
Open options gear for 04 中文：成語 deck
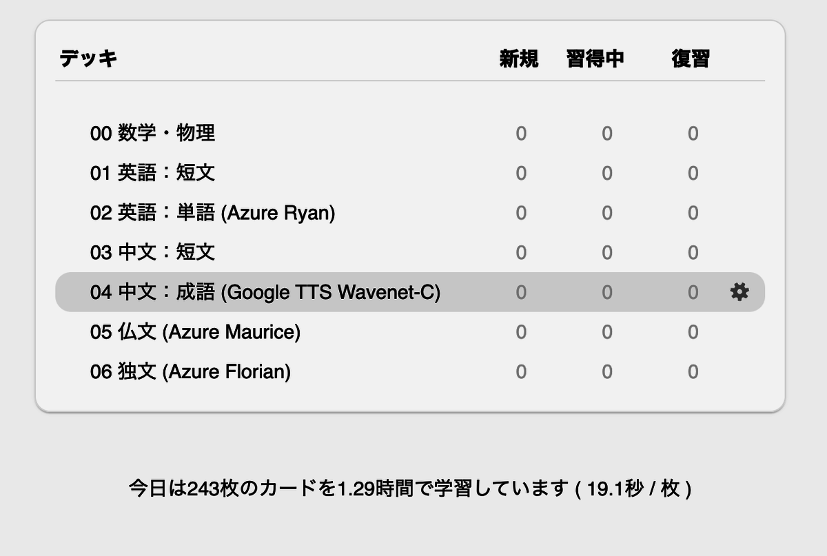(739, 292)
